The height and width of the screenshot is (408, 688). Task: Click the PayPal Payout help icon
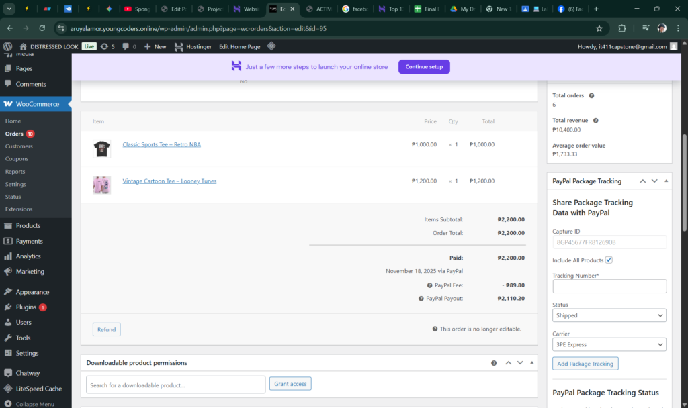click(x=421, y=299)
